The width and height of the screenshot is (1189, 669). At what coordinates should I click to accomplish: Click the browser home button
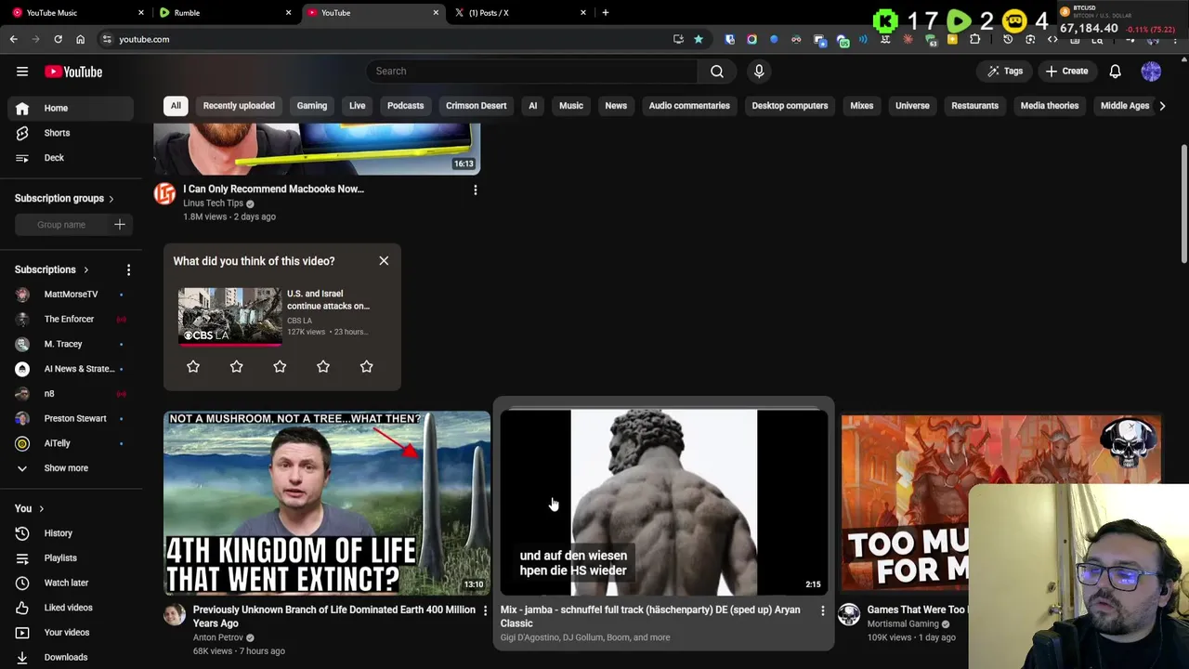click(80, 39)
